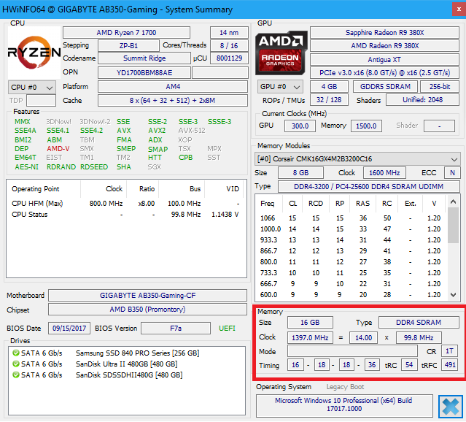Click the Summit Ridge codename field
The image size is (466, 422).
[x=144, y=58]
